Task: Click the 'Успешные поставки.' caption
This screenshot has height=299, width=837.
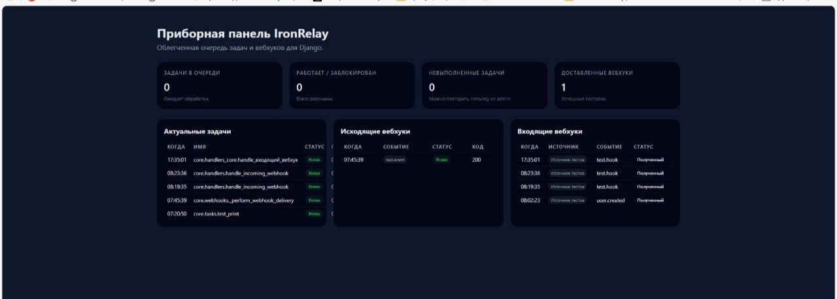Action: [584, 99]
